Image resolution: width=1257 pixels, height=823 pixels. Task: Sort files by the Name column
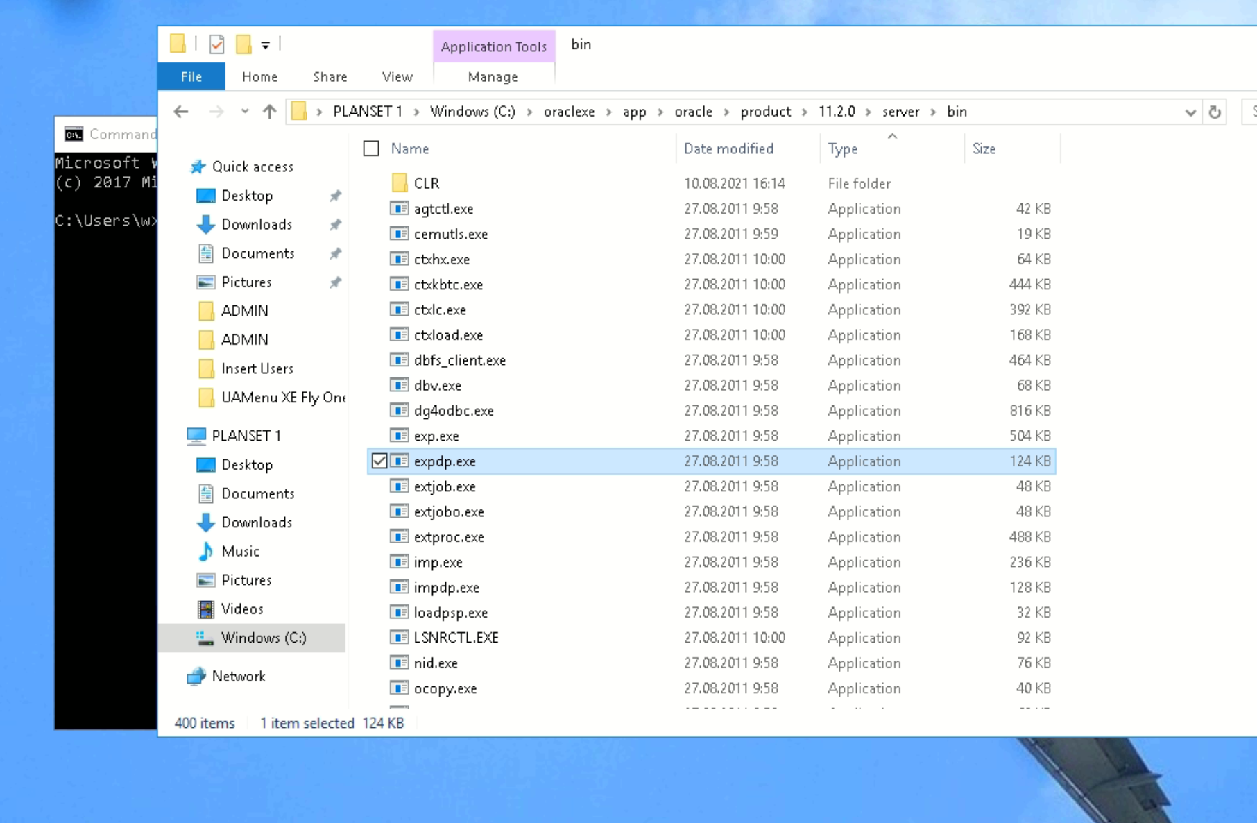pyautogui.click(x=410, y=149)
